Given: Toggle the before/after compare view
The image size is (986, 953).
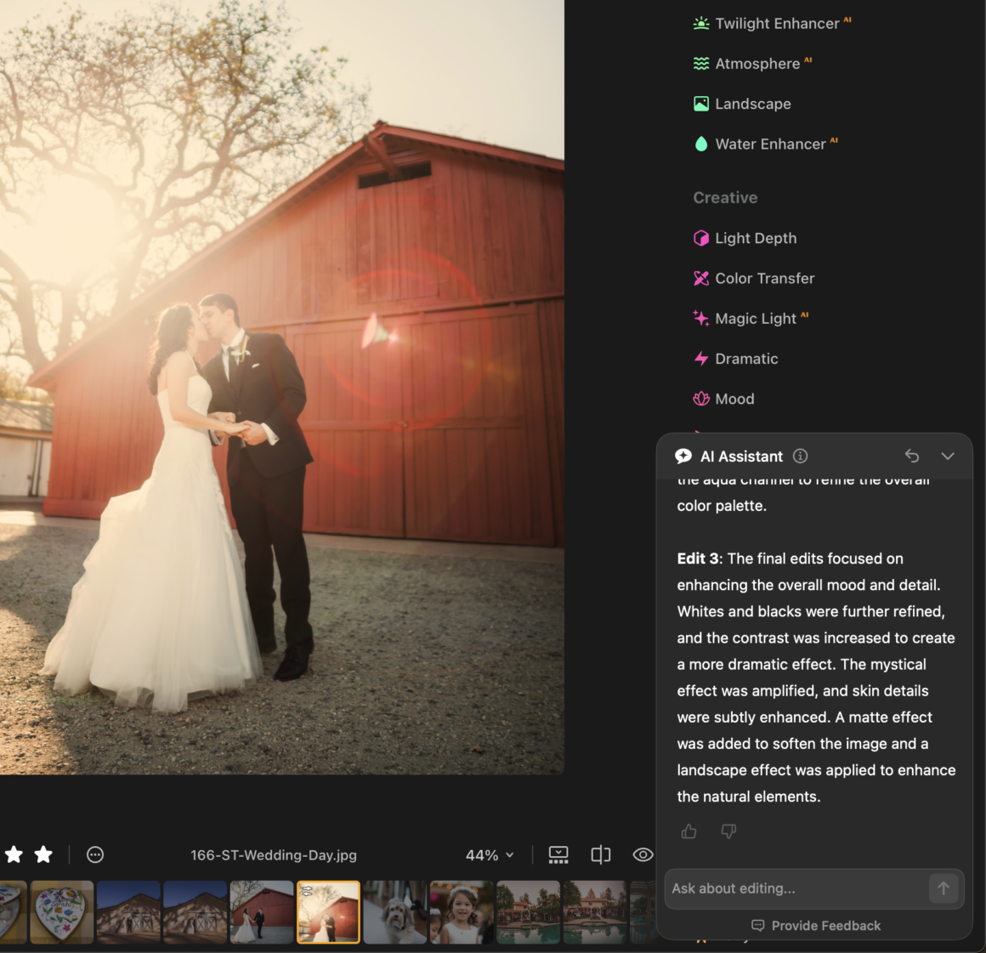Looking at the screenshot, I should click(x=601, y=854).
